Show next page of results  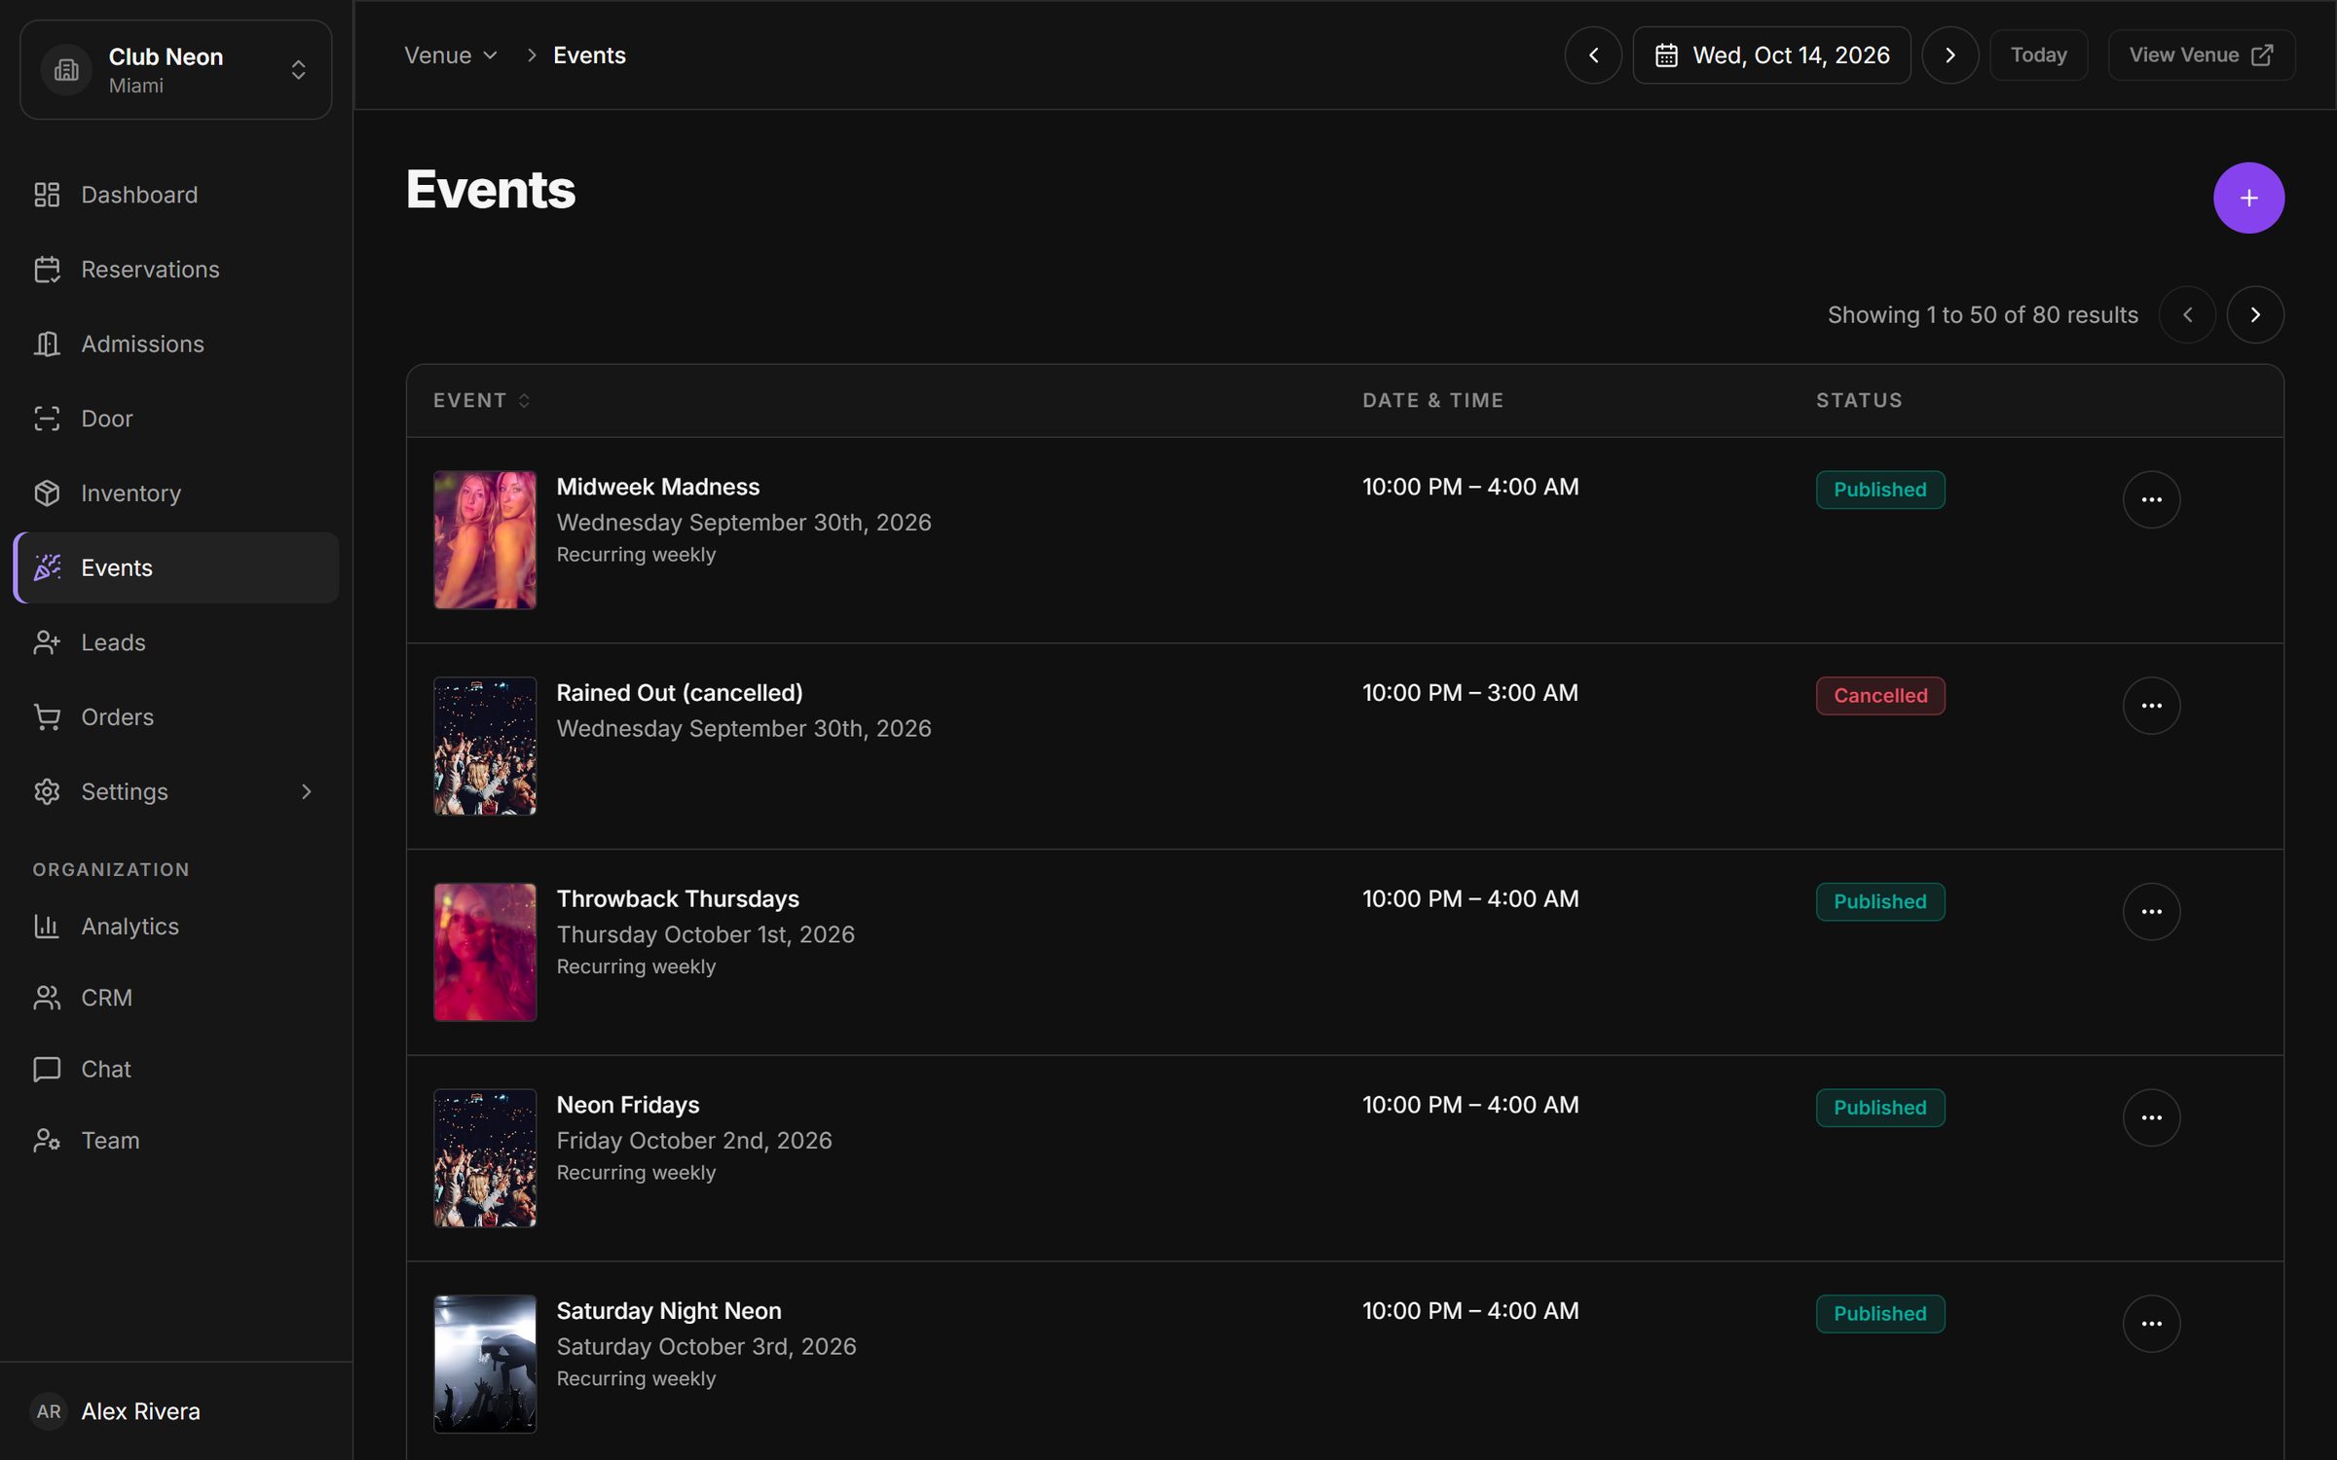(2255, 314)
